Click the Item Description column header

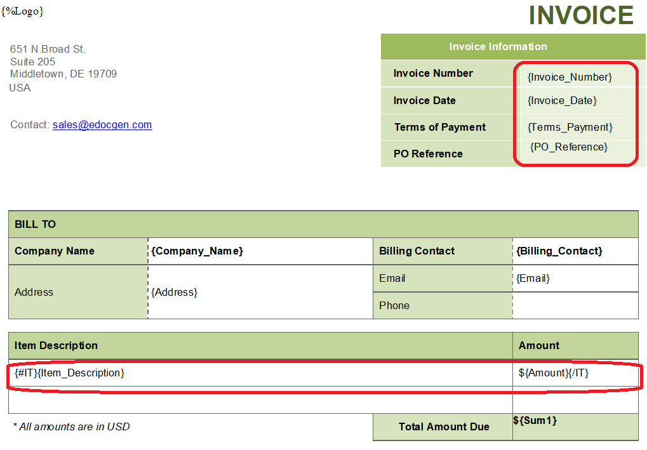[x=56, y=346]
